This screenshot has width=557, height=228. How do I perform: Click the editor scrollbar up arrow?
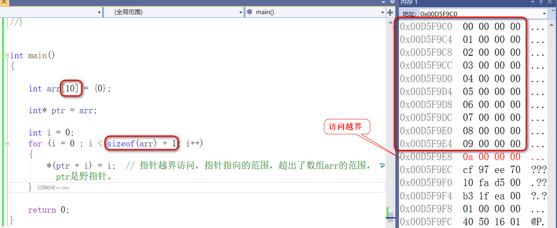pos(390,23)
